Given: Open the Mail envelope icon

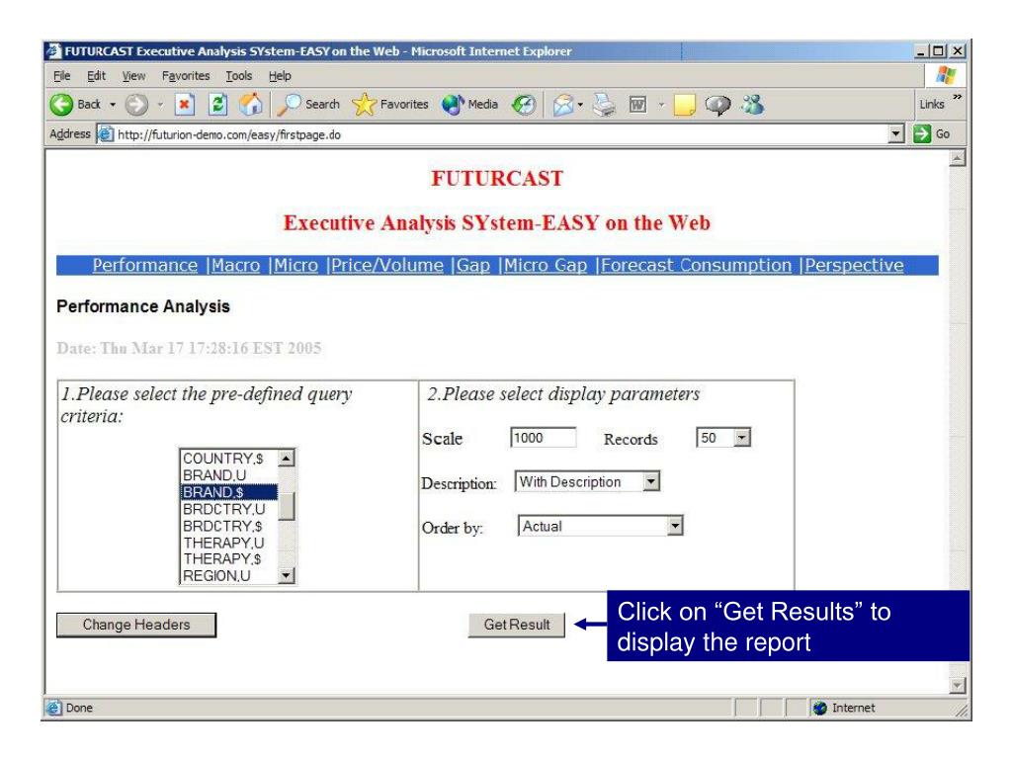Looking at the screenshot, I should 563,105.
